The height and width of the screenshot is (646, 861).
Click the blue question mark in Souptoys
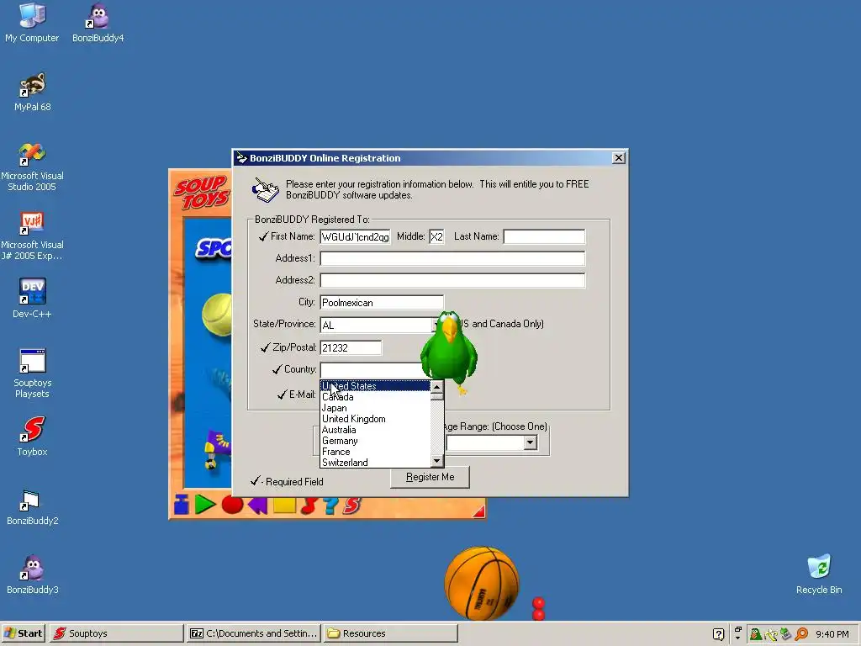pyautogui.click(x=330, y=505)
